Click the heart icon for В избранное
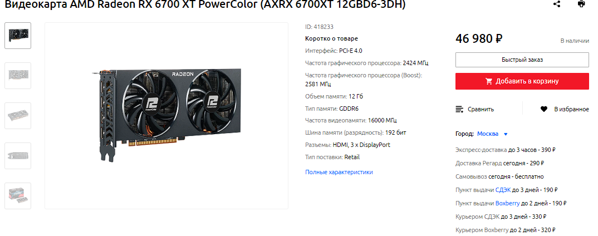The image size is (598, 236). [544, 109]
